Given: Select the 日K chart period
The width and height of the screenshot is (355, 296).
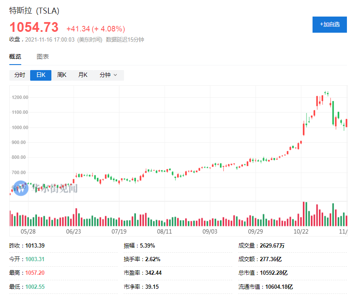Looking at the screenshot, I should [41, 75].
